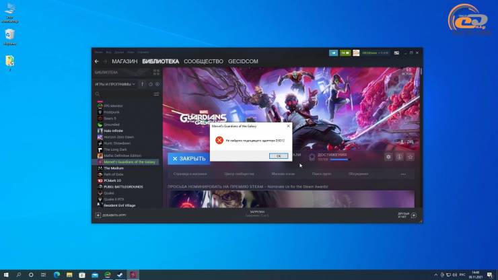Click ДОБАВИТЬ ИГРУ label
Viewport: 498px width, 280px height.
pos(114,215)
